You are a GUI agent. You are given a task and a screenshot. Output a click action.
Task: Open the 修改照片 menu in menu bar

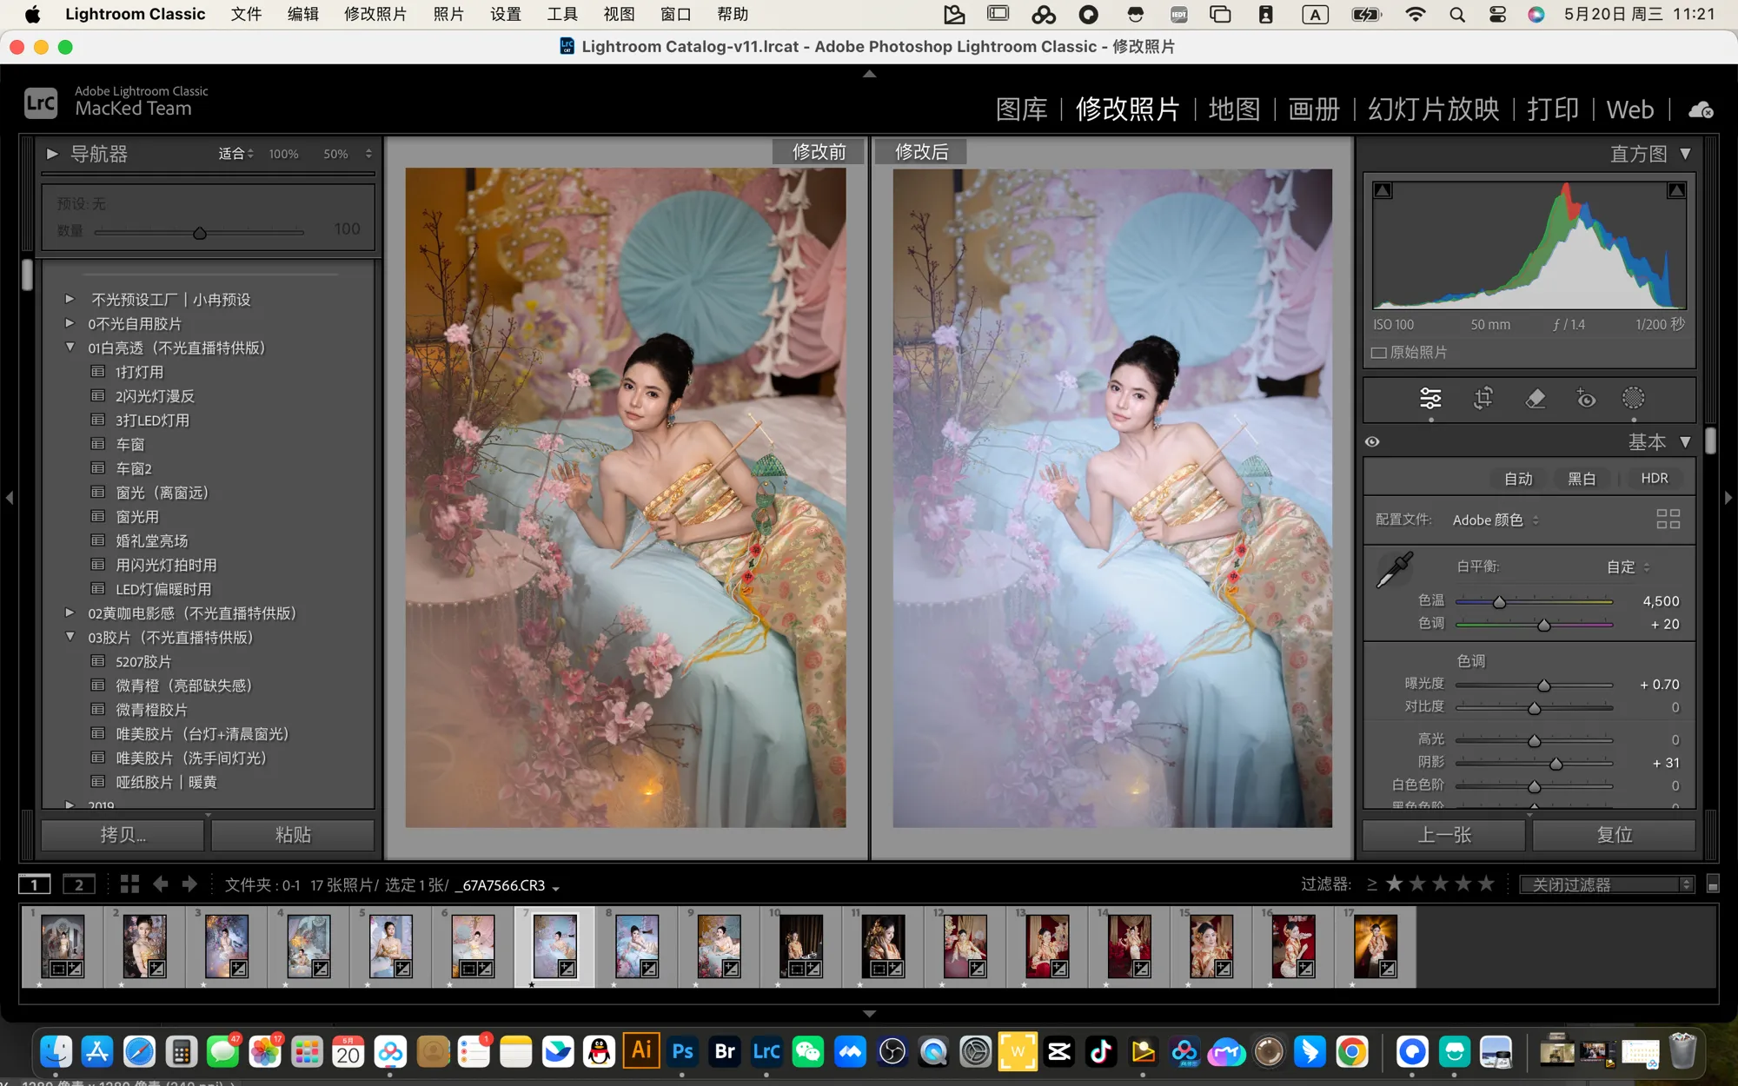click(375, 14)
